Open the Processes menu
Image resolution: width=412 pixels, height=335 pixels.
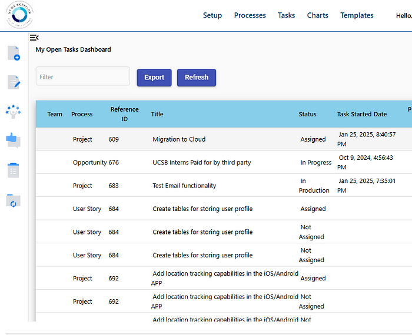[x=250, y=15]
